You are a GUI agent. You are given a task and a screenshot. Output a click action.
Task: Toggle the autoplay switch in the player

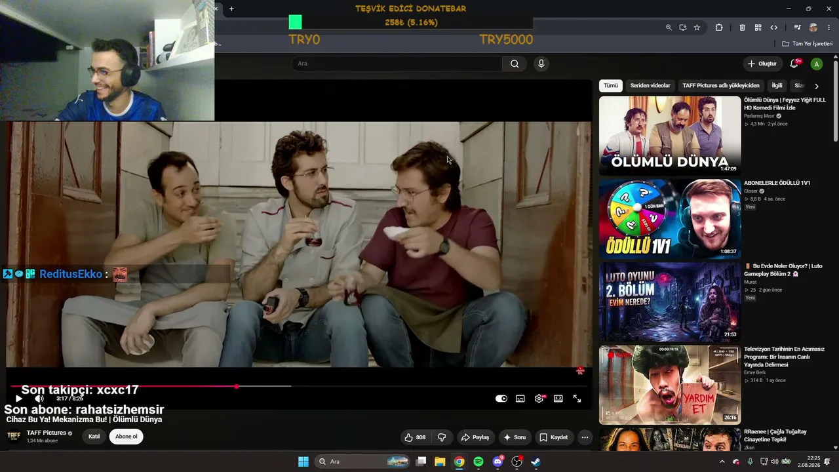pos(501,399)
